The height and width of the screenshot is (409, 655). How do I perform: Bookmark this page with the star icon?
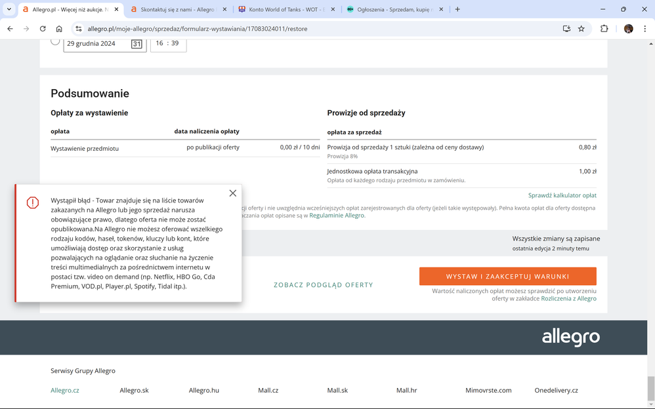pos(581,29)
